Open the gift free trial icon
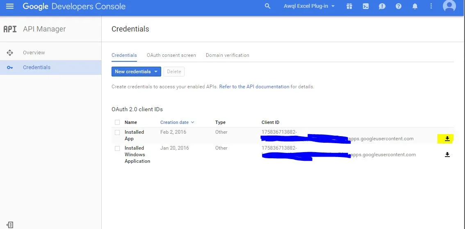Viewport: 465px width, 229px height. click(349, 6)
